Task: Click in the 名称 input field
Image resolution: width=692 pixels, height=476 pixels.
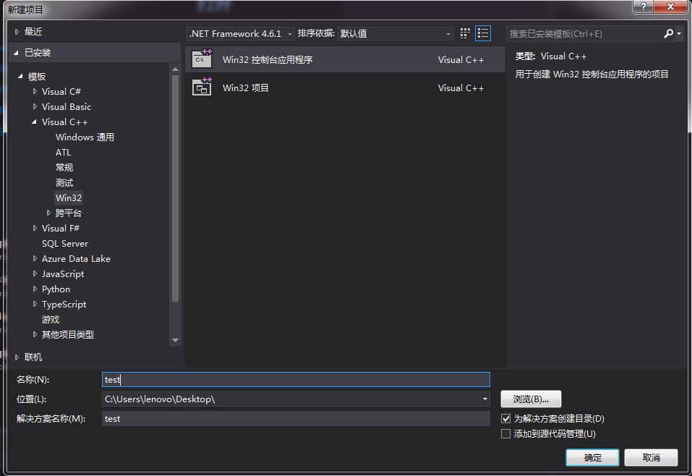Action: pyautogui.click(x=296, y=380)
